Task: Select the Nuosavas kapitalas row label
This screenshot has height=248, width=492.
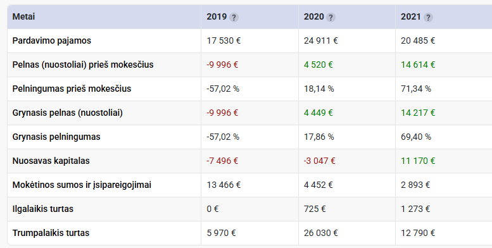Action: coord(51,161)
